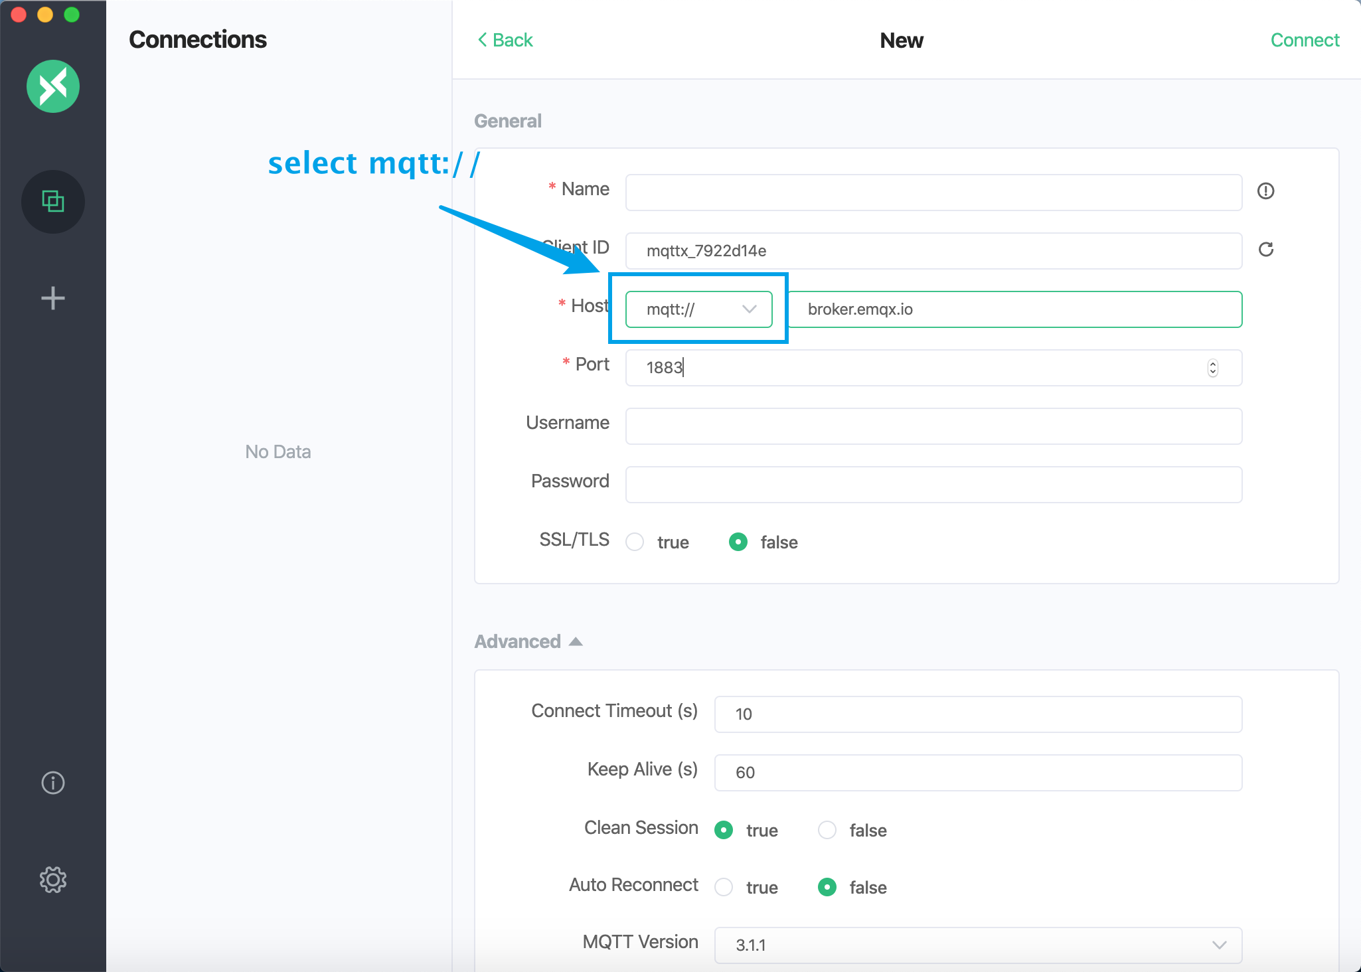1361x972 pixels.
Task: Set SSL/TLS to true
Action: (635, 542)
